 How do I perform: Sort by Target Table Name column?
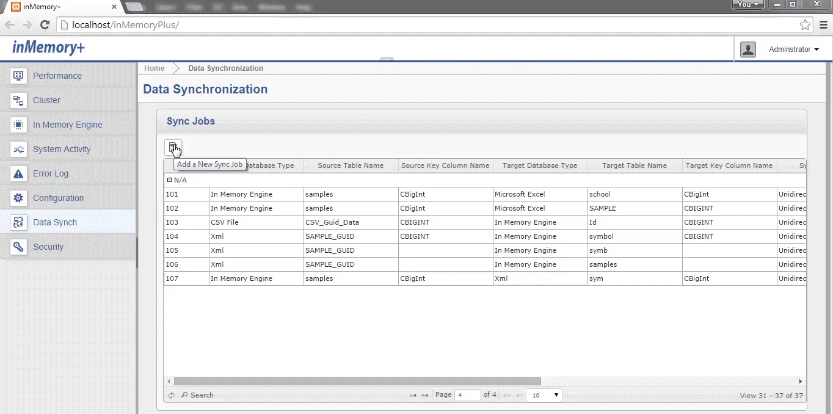tap(635, 165)
